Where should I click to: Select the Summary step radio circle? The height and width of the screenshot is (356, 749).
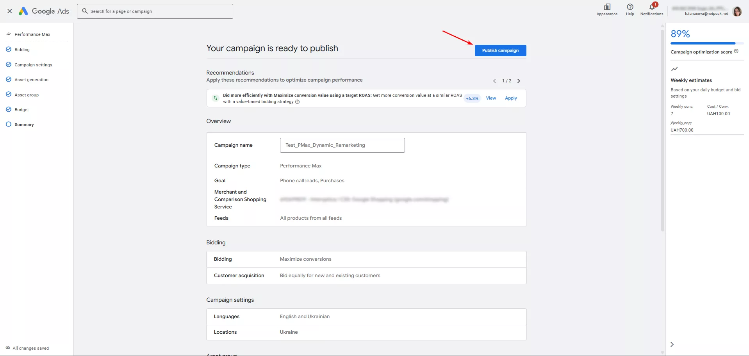[9, 124]
